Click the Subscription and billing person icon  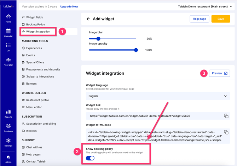[x=23, y=124]
